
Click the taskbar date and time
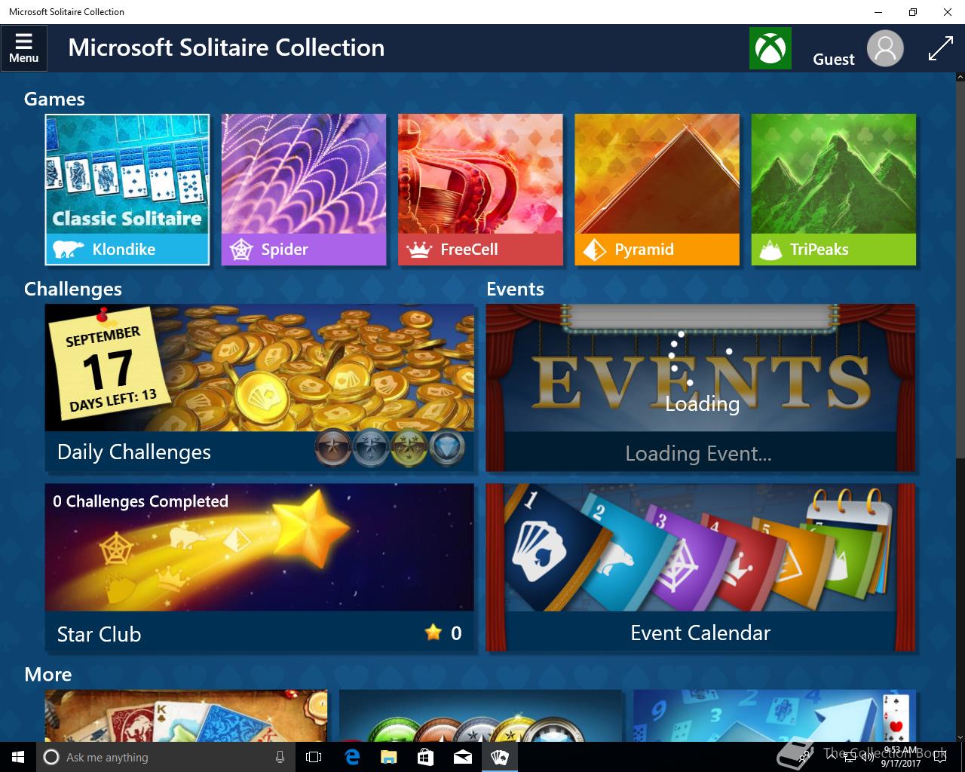click(x=901, y=757)
